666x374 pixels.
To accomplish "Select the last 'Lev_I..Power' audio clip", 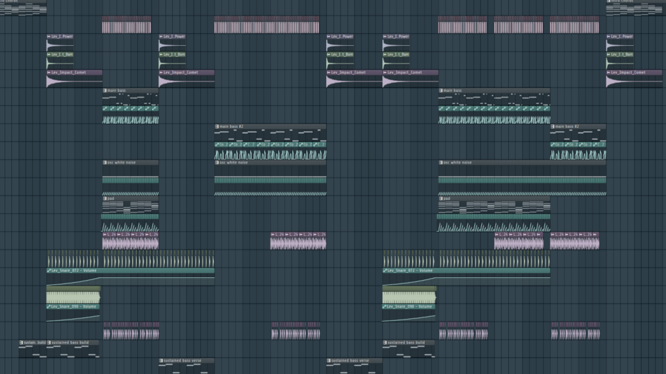I will click(620, 43).
